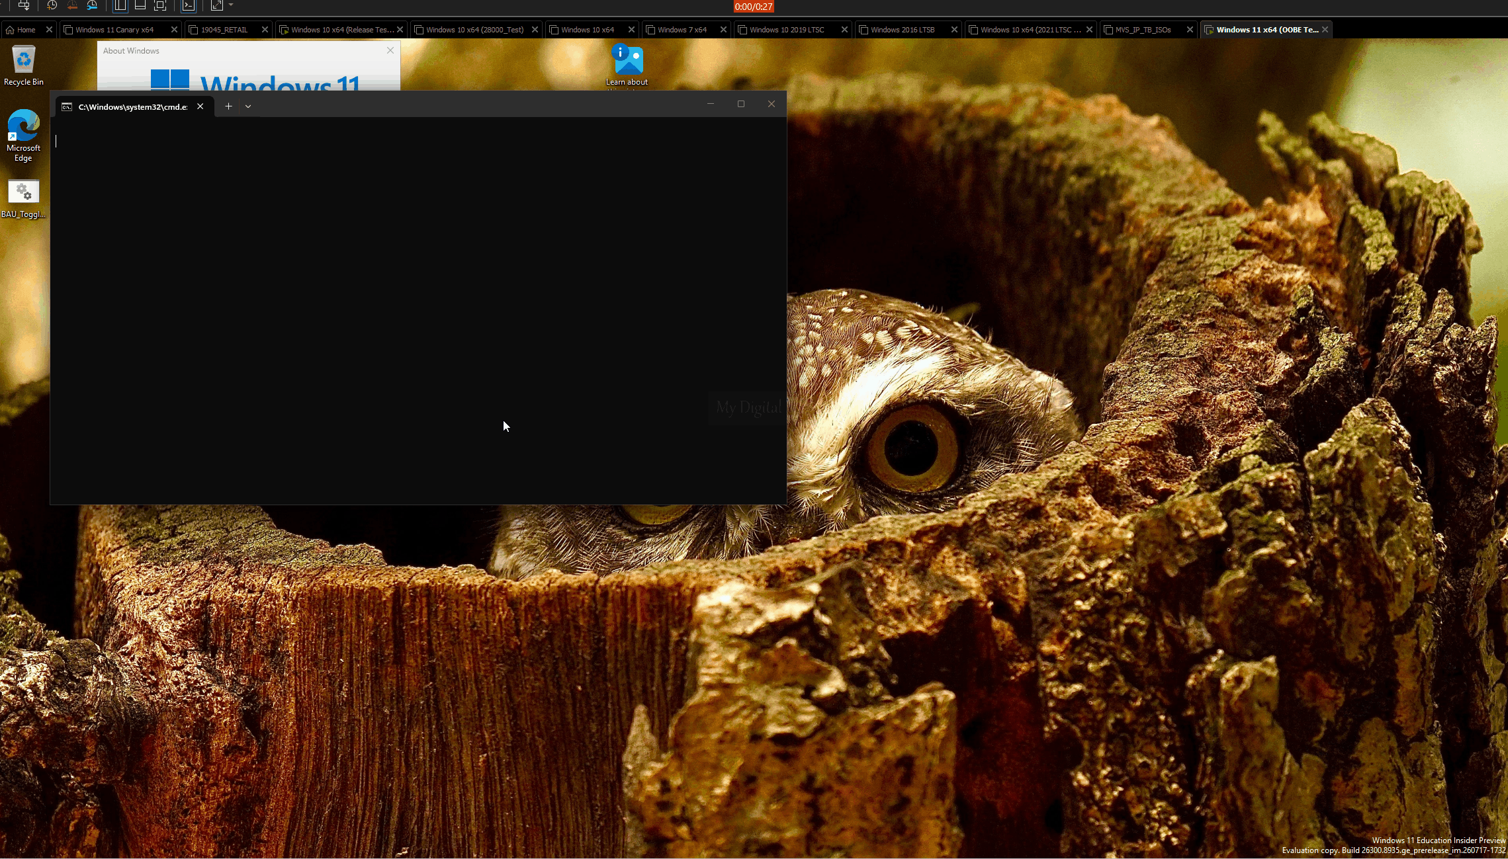Close the Windows 10 x64 (Release Tes… tab
Viewport: 1508px width, 859px height.
click(x=400, y=30)
